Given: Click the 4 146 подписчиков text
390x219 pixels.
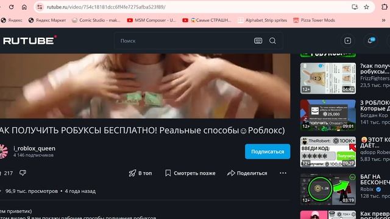Looking at the screenshot, I should pos(34,155).
